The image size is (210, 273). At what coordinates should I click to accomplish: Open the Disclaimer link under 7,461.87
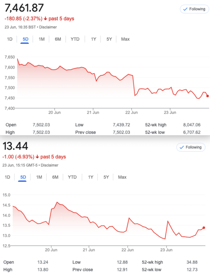click(48, 27)
